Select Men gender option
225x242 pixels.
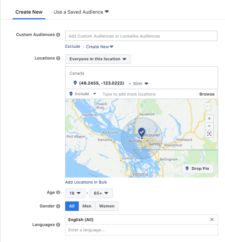pos(87,206)
